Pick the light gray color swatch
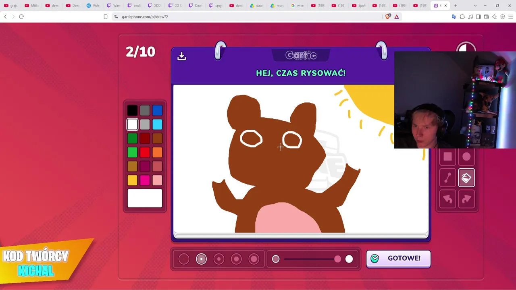Viewport: 516px width, 290px height. tap(145, 124)
